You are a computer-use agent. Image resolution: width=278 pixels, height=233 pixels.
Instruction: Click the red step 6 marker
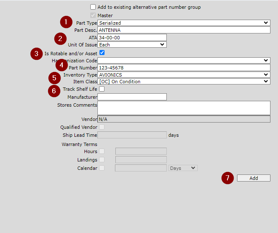pos(54,90)
